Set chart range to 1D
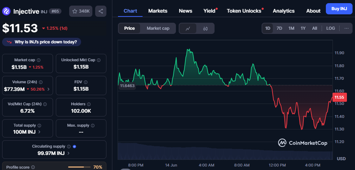The height and width of the screenshot is (170, 355). 268,28
